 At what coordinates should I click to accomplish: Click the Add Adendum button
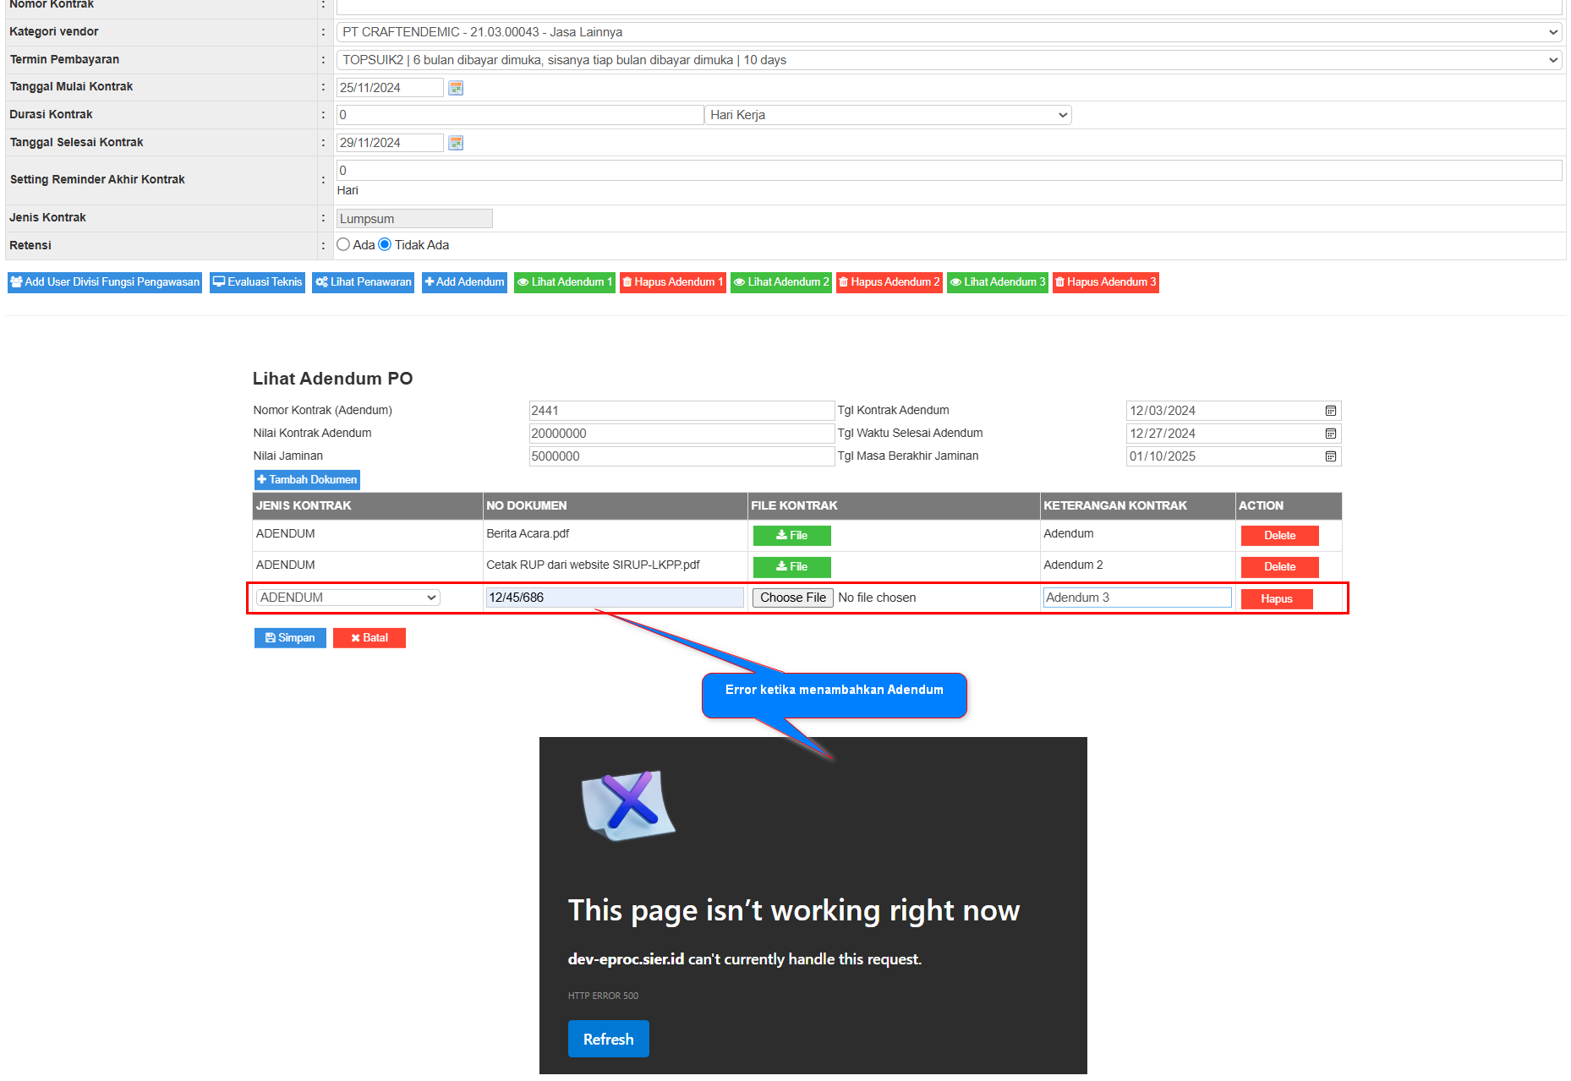[464, 282]
